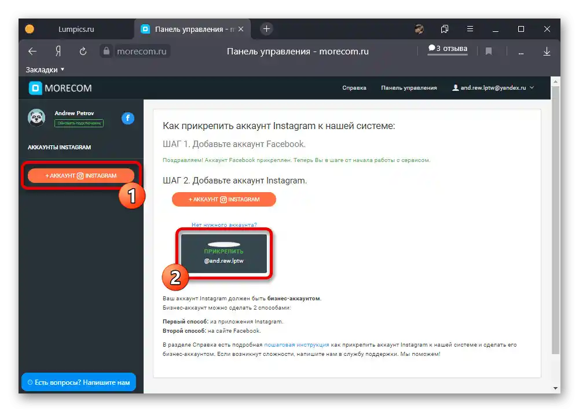Click morecom.ru in the address bar
Screen dimensions: 579x412
[142, 51]
